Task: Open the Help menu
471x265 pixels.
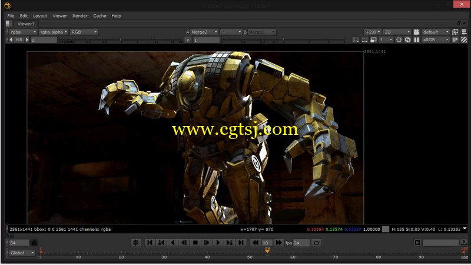Action: pyautogui.click(x=116, y=16)
